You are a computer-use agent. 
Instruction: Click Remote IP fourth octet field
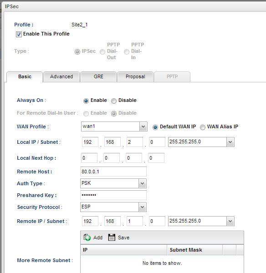pyautogui.click(x=157, y=221)
